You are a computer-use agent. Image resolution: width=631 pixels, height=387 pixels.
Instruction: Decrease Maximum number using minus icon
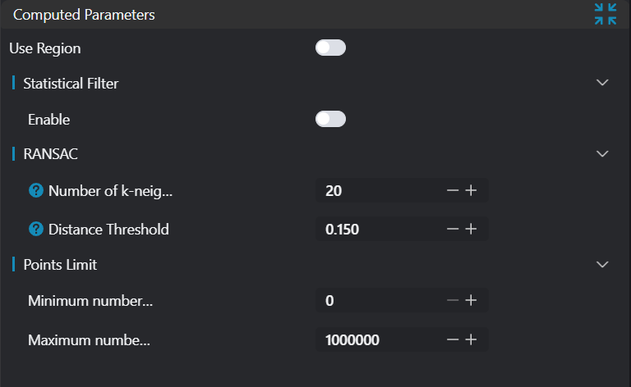pos(453,339)
